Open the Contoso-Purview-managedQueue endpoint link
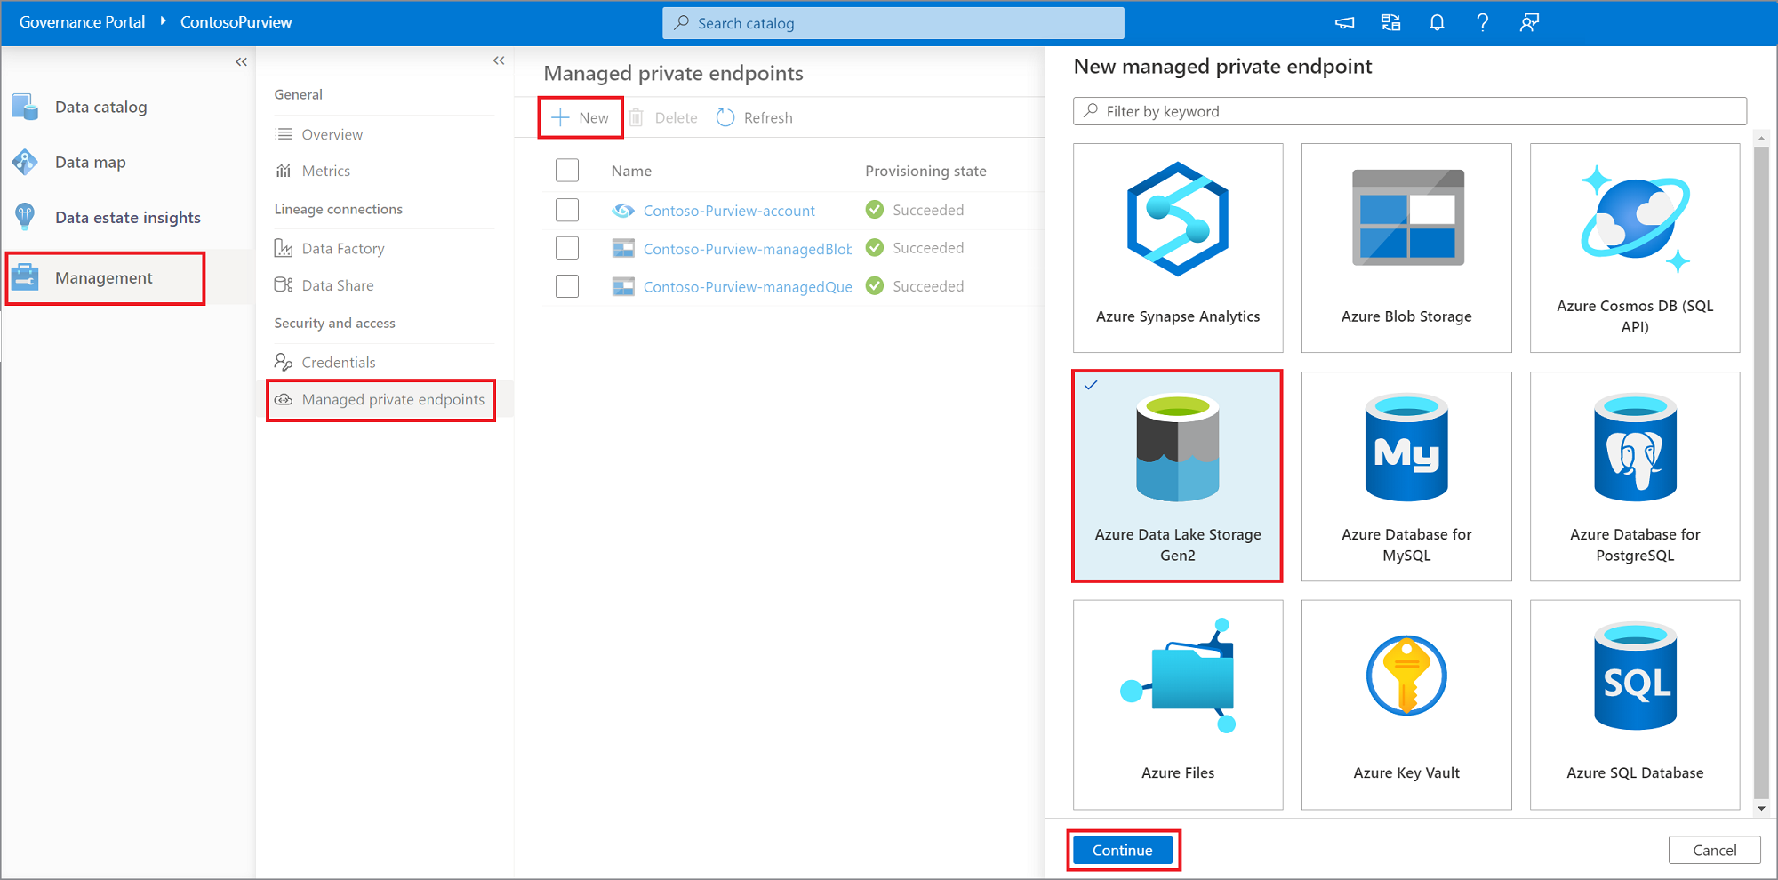Image resolution: width=1778 pixels, height=880 pixels. (x=748, y=287)
